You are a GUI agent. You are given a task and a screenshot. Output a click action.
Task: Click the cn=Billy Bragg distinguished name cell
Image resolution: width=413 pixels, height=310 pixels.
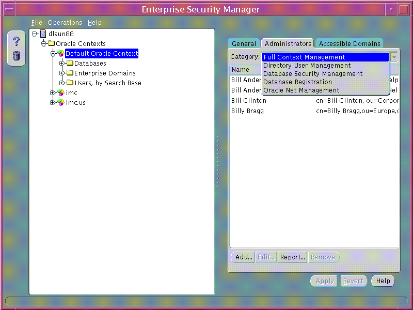pos(357,111)
